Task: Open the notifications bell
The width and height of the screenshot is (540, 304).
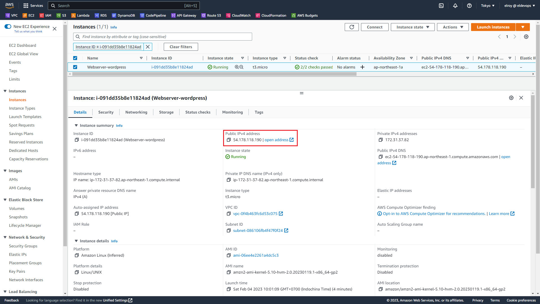Action: point(455,6)
